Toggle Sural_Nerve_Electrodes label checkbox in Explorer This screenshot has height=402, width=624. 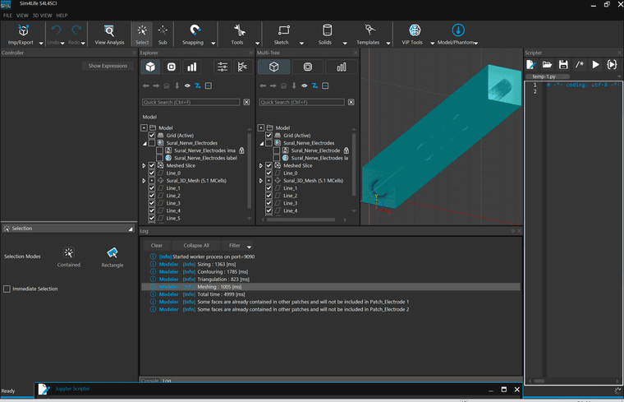[159, 158]
